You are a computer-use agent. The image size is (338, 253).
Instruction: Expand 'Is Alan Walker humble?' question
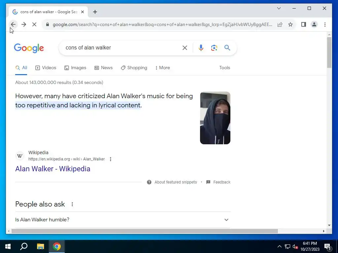(123, 220)
